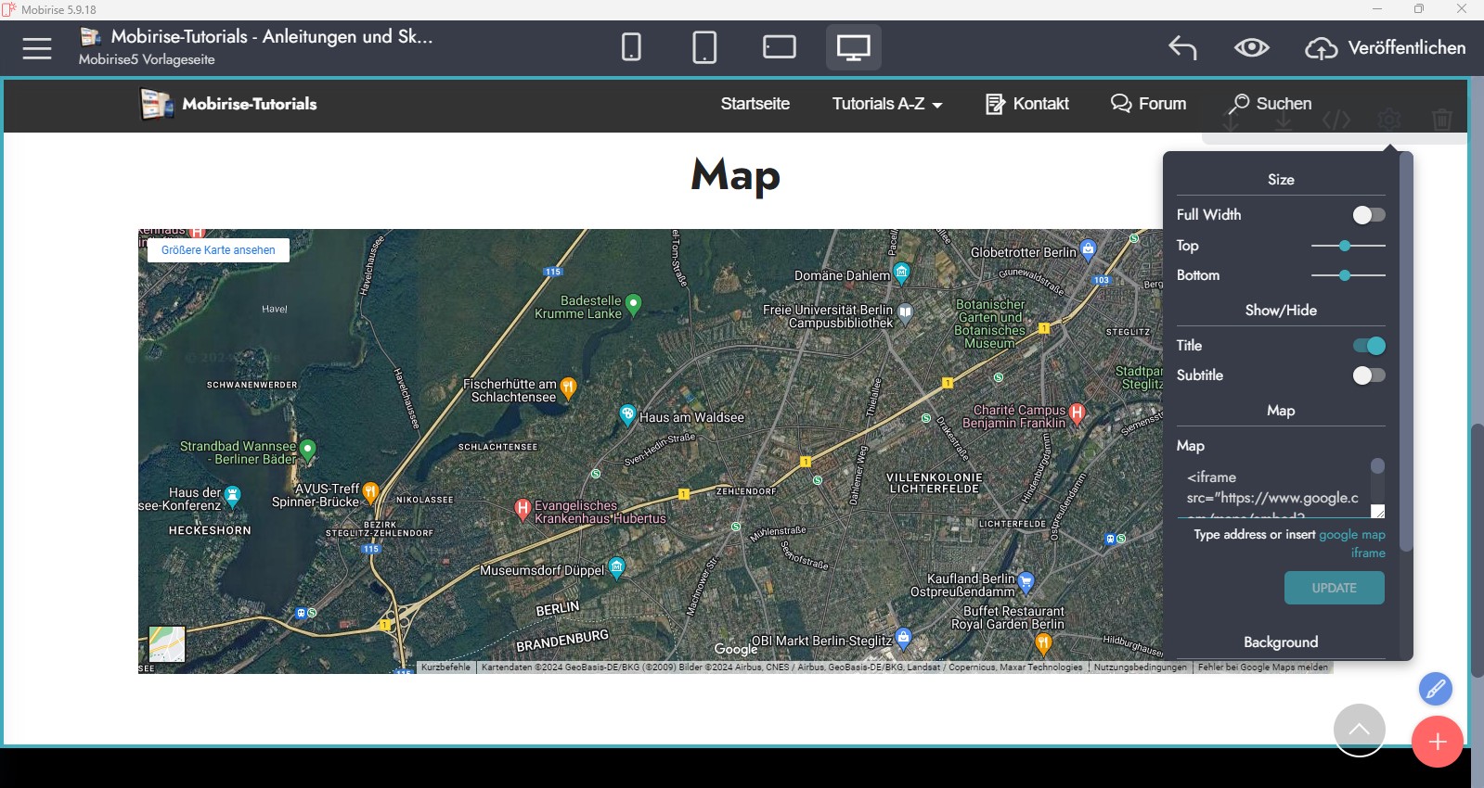Select desktop view mode
The width and height of the screenshot is (1484, 788).
853,47
